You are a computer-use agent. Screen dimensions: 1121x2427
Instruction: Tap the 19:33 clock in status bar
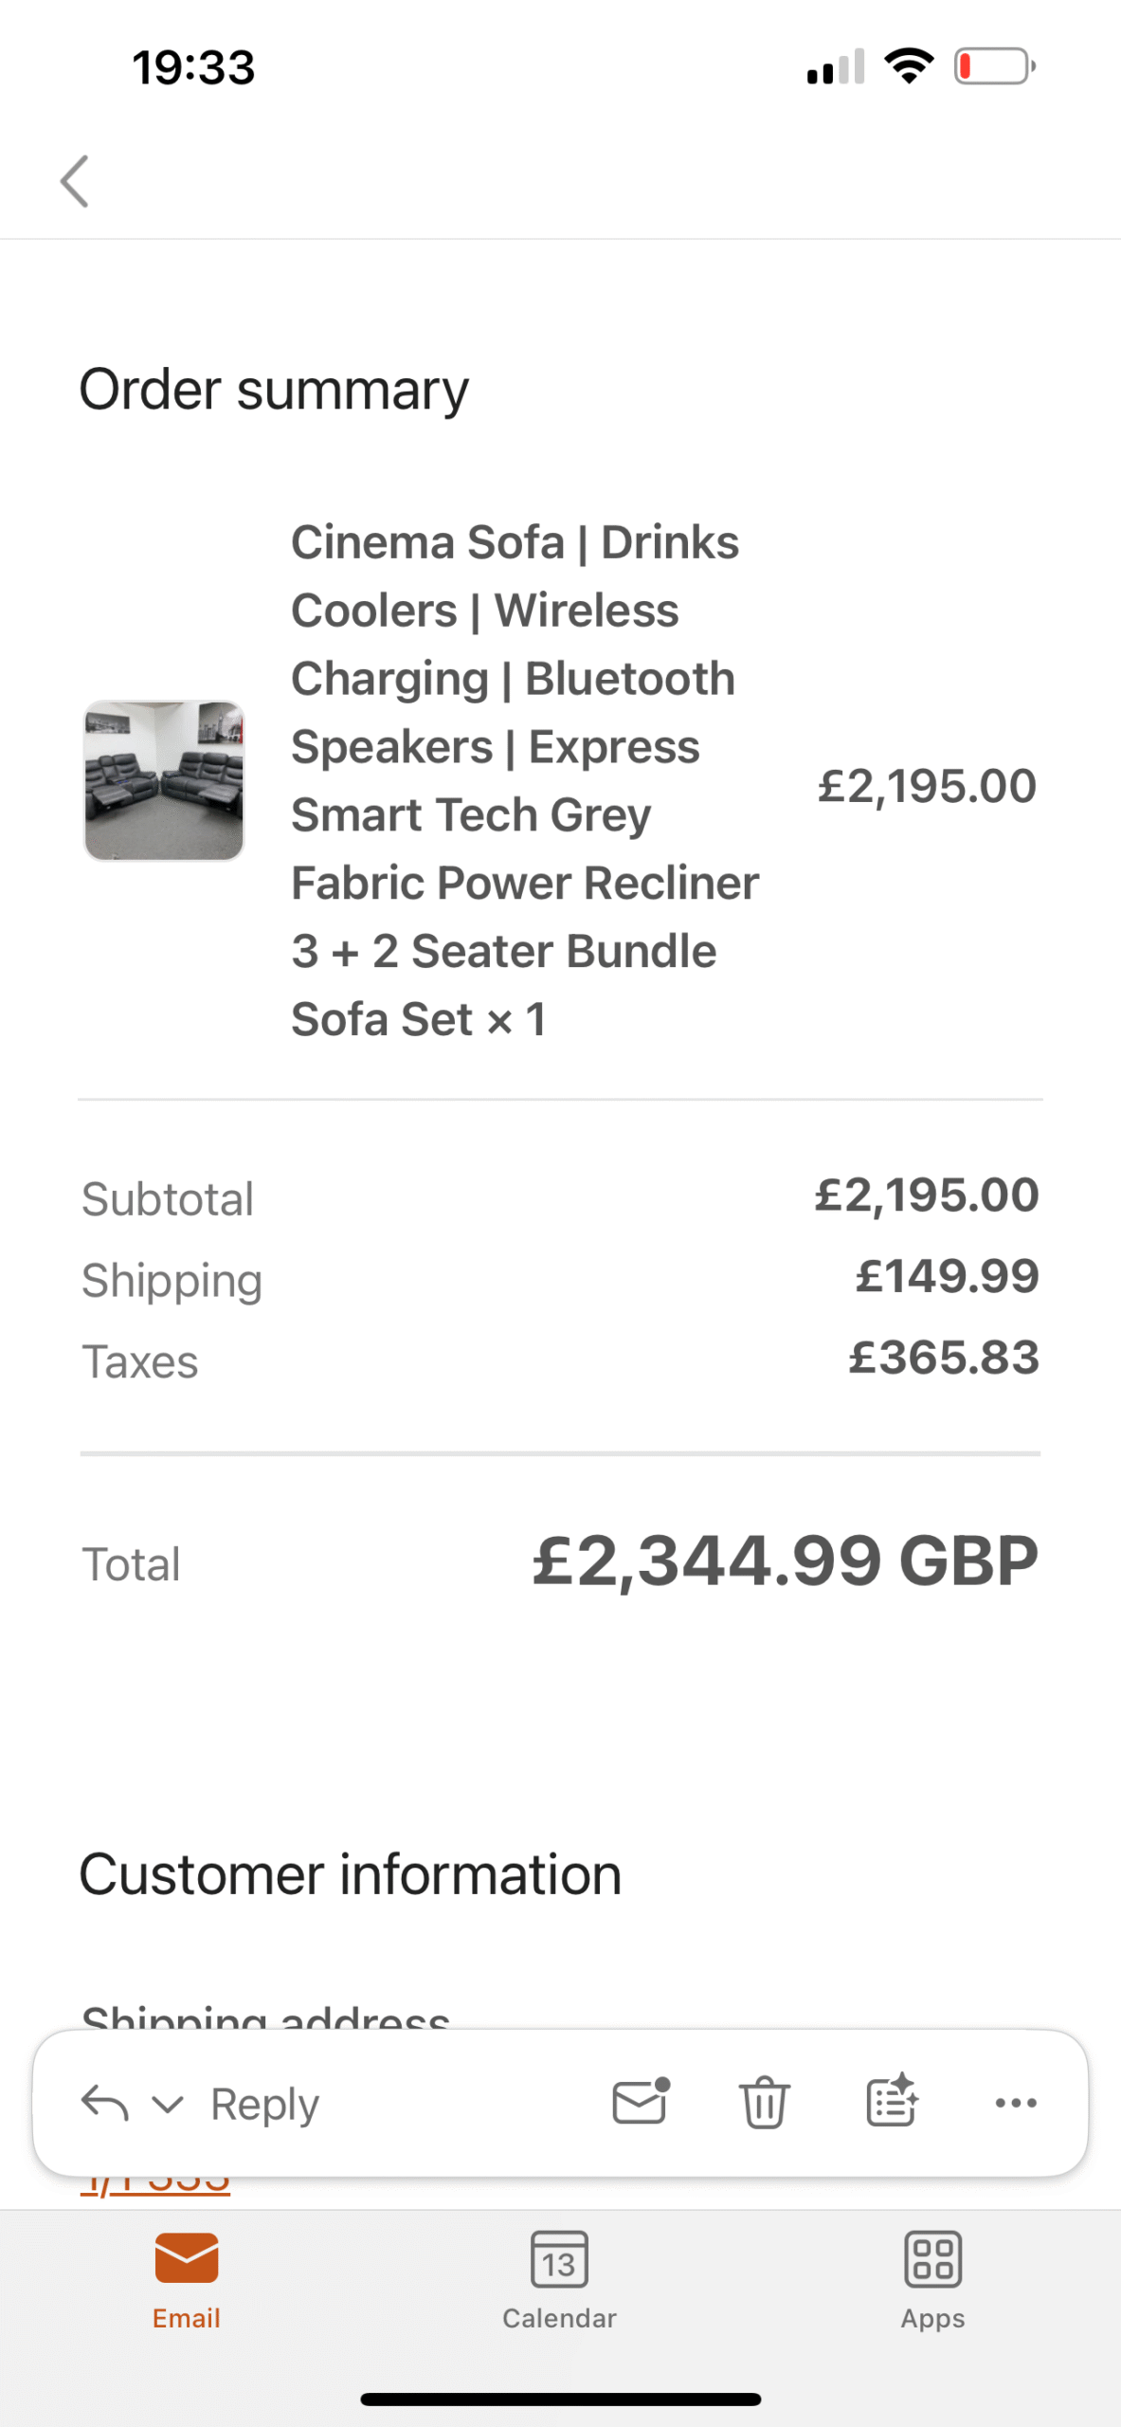point(193,68)
